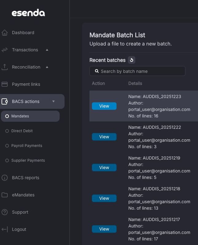This screenshot has width=198, height=245.
Task: Focus the Search by batch name field
Action: pyautogui.click(x=137, y=71)
